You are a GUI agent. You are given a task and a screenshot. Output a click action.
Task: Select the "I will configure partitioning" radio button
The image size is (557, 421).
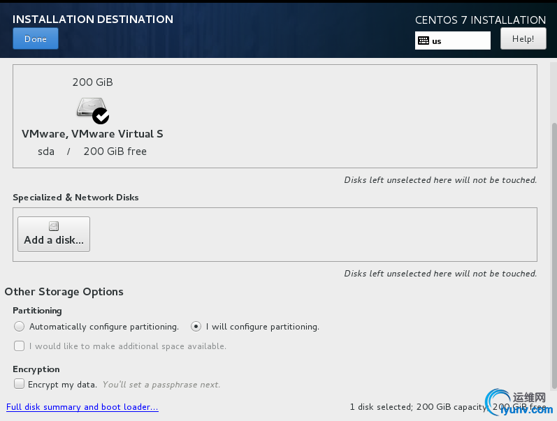pyautogui.click(x=196, y=326)
